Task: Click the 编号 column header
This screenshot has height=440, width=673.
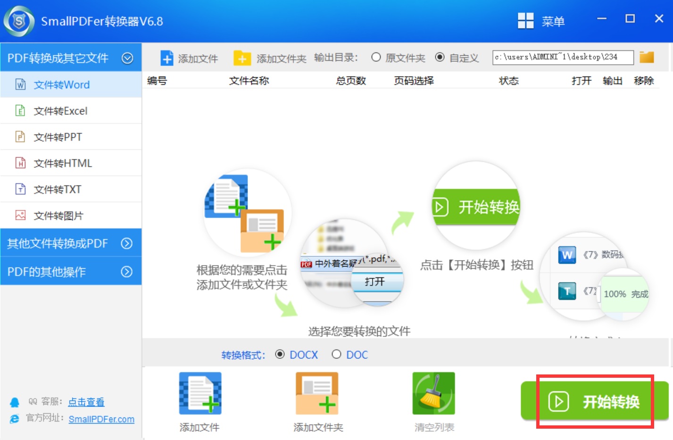Action: pyautogui.click(x=157, y=81)
